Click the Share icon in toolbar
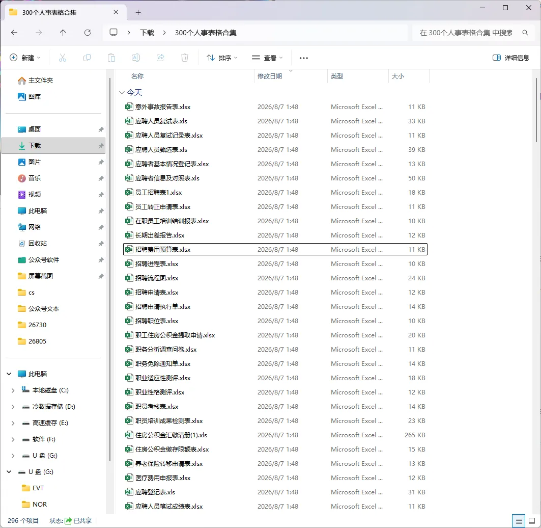 (160, 58)
